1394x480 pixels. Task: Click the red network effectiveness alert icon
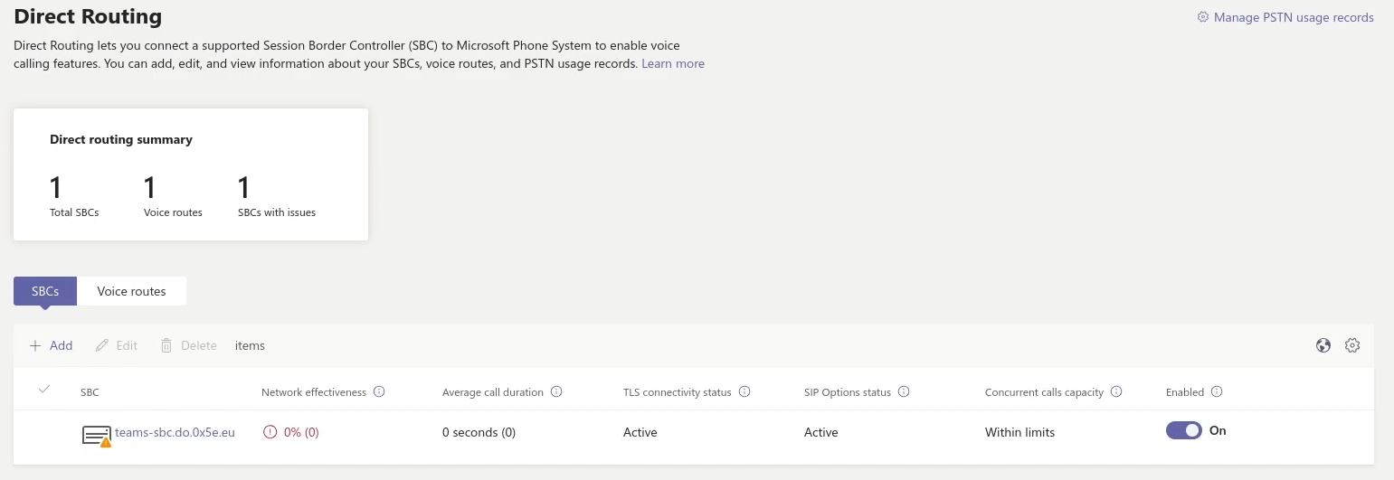coord(270,432)
